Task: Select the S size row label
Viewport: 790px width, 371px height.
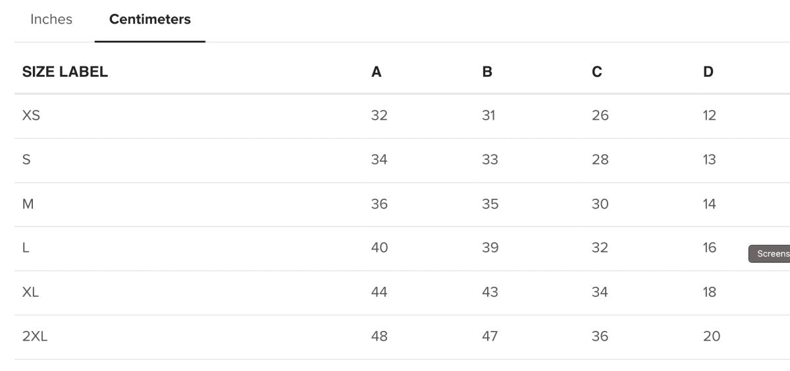Action: click(x=26, y=160)
